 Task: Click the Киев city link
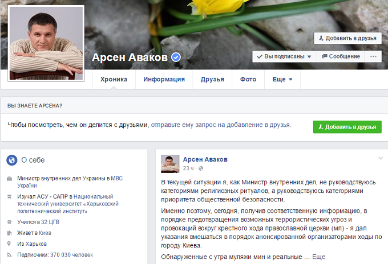coord(45,233)
